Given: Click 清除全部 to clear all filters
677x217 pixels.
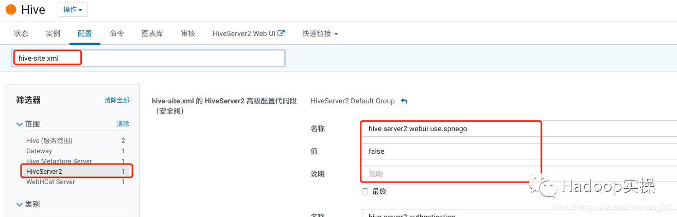Looking at the screenshot, I should tap(117, 100).
